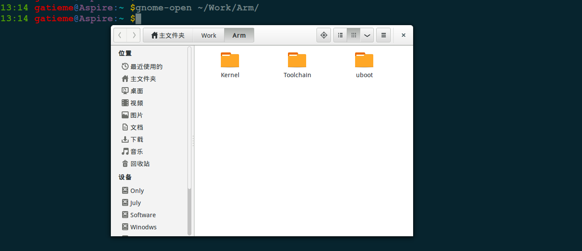Open the 视频 (Videos) sidebar folder
582x251 pixels.
[x=136, y=103]
